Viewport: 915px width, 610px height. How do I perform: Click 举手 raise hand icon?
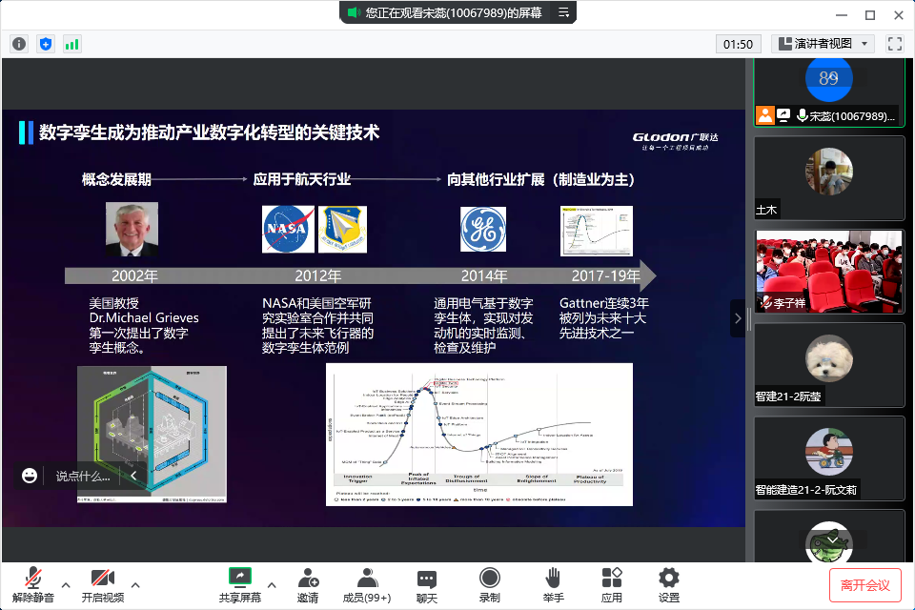(553, 584)
